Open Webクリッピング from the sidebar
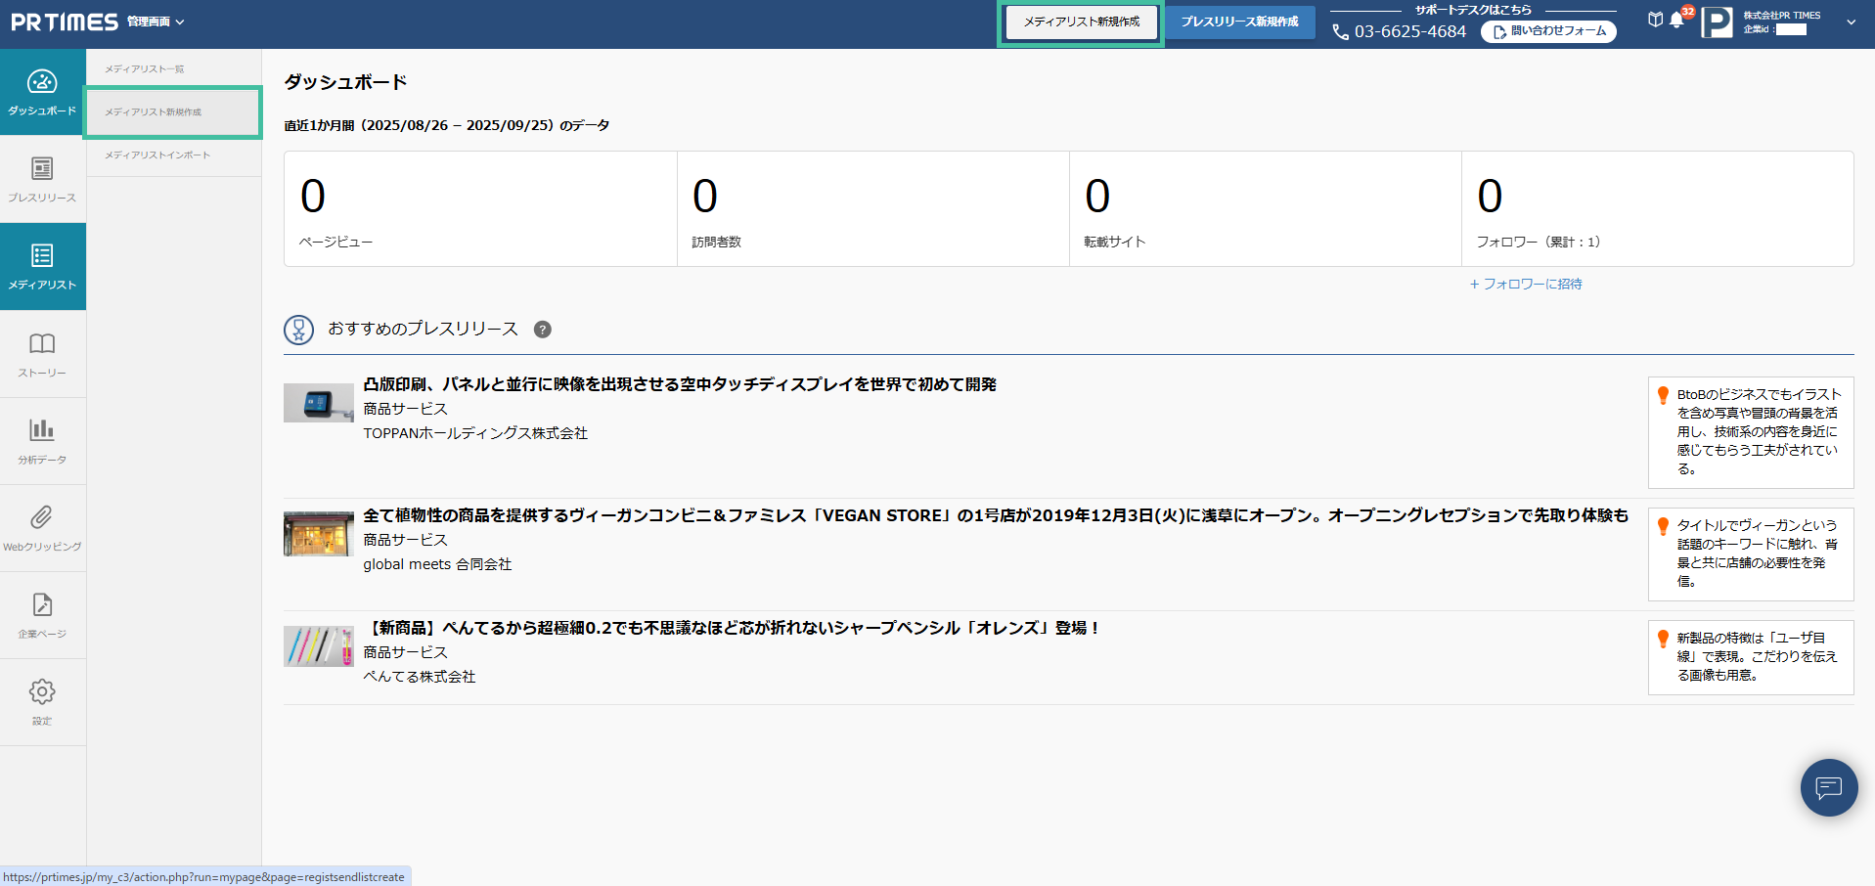Screen dimensions: 1875x886 coord(42,528)
